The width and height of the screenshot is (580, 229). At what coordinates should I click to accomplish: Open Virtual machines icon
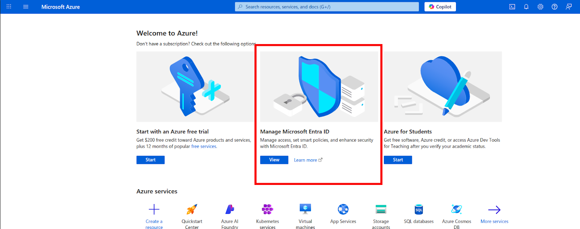coord(305,209)
